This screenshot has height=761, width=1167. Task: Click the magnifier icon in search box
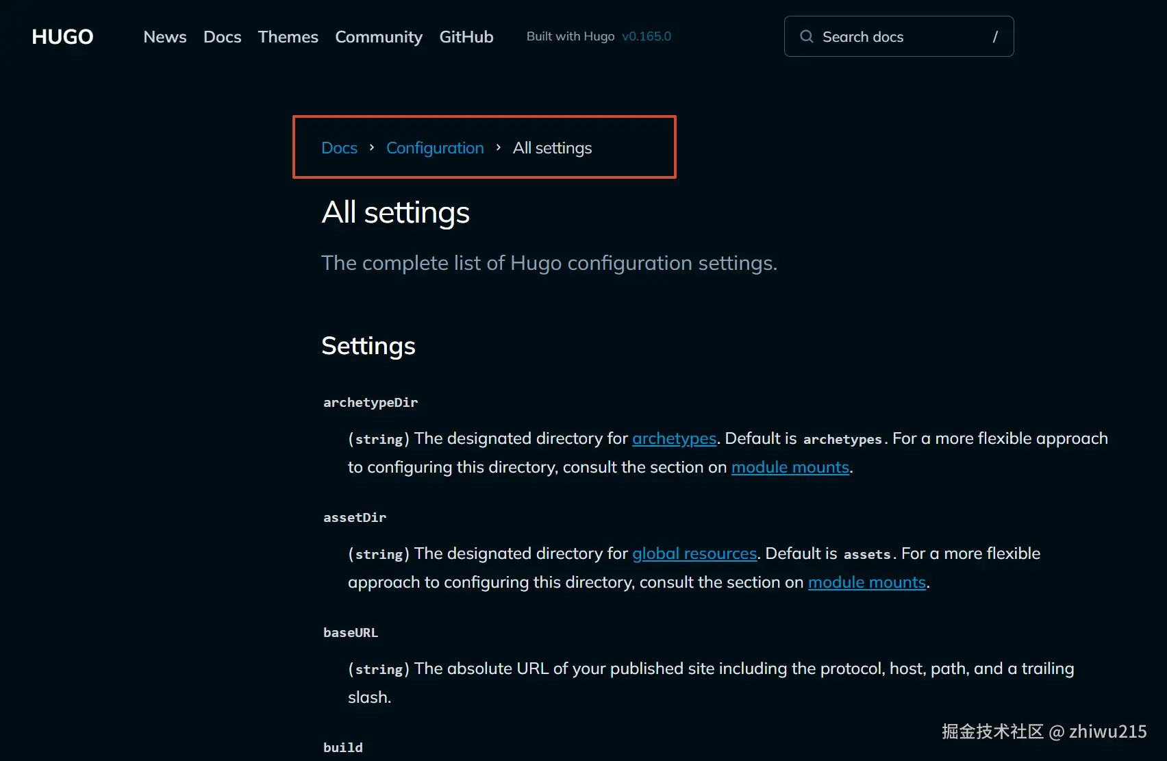(x=807, y=36)
